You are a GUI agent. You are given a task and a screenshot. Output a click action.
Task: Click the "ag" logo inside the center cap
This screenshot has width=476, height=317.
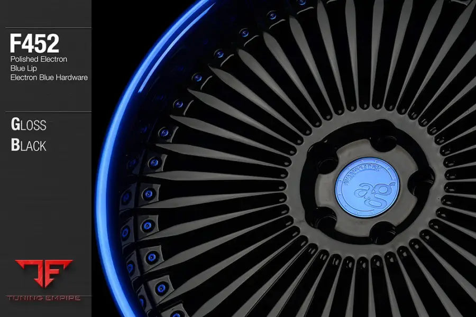click(370, 191)
